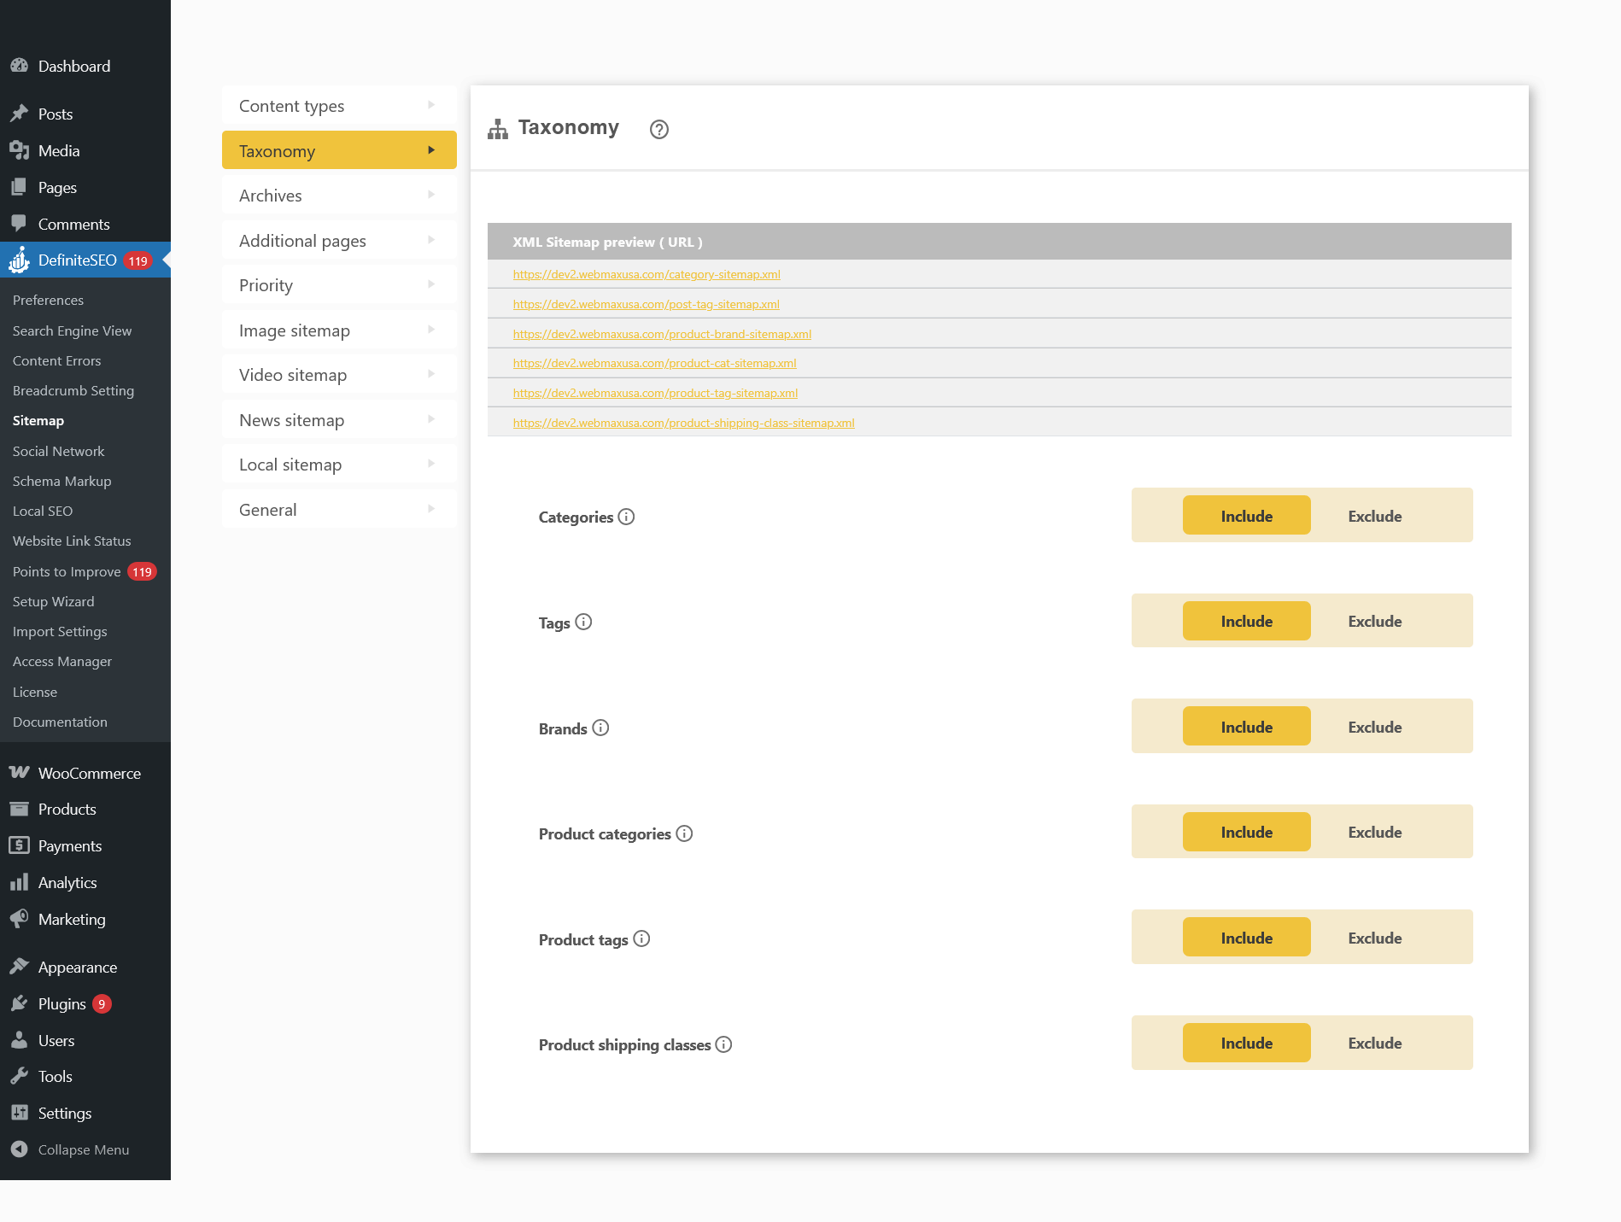This screenshot has height=1222, width=1621.
Task: Open the Categories info tooltip icon
Action: click(x=627, y=517)
